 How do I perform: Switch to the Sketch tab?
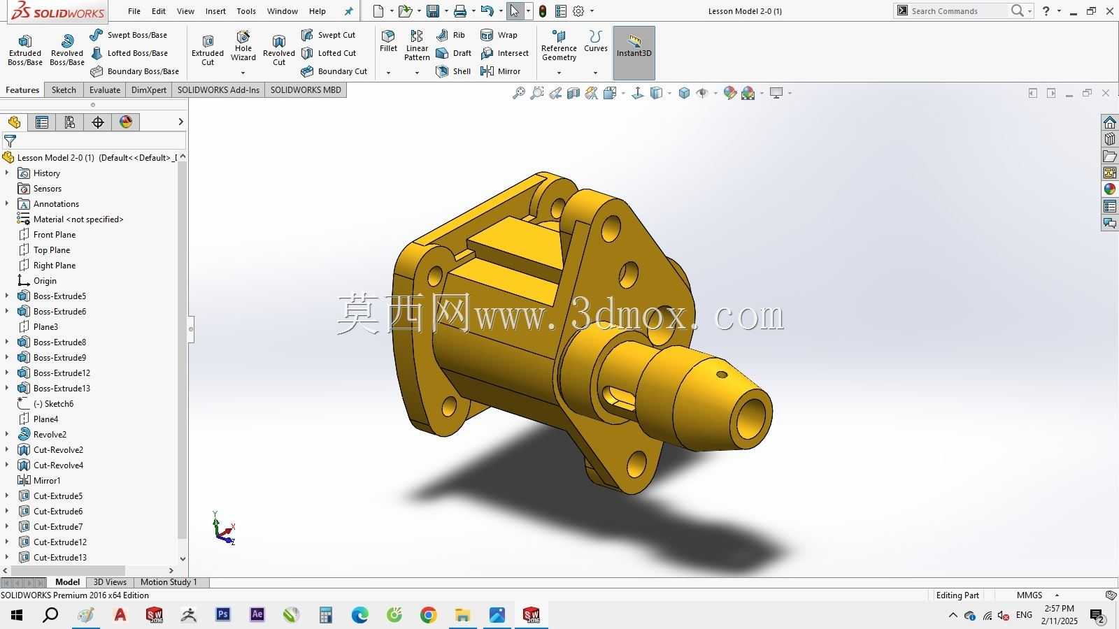pos(64,90)
